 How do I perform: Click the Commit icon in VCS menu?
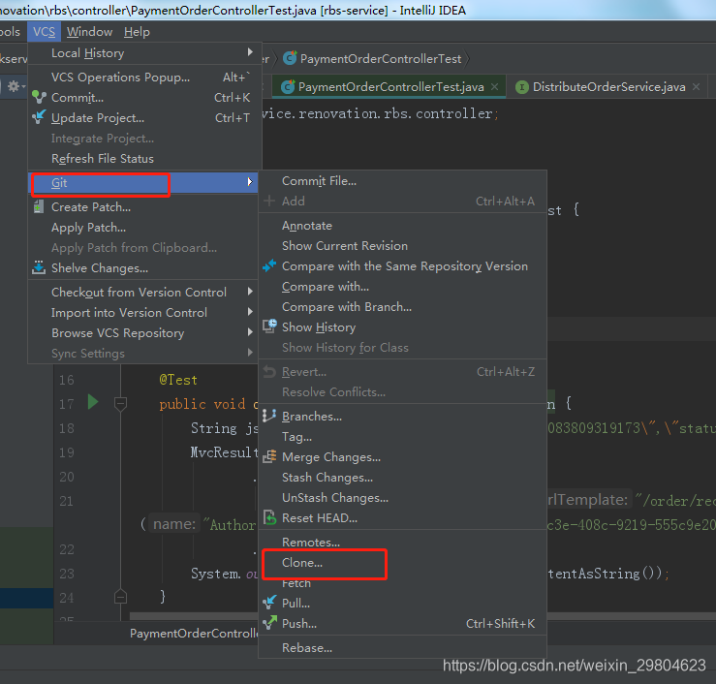(39, 97)
